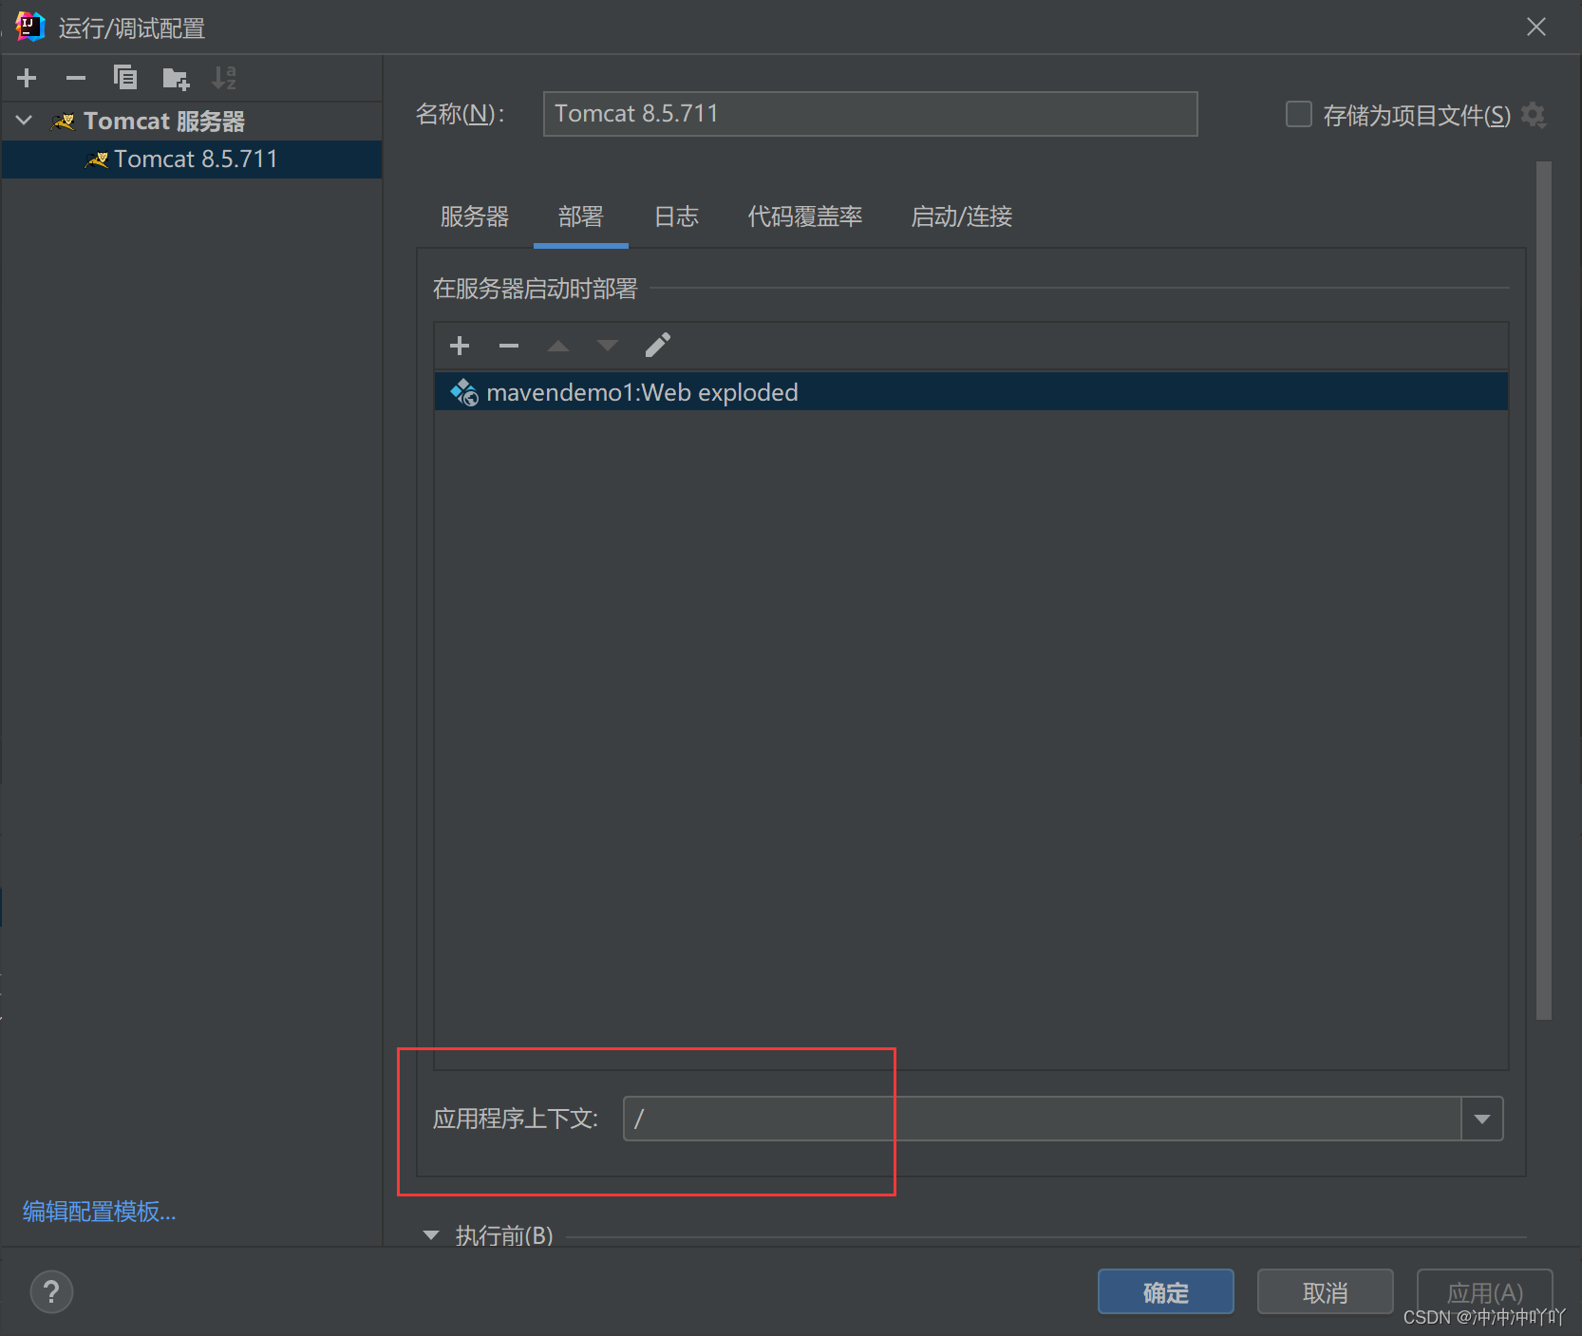This screenshot has width=1582, height=1336.
Task: Close the run/debug configuration dialog
Action: click(1536, 27)
